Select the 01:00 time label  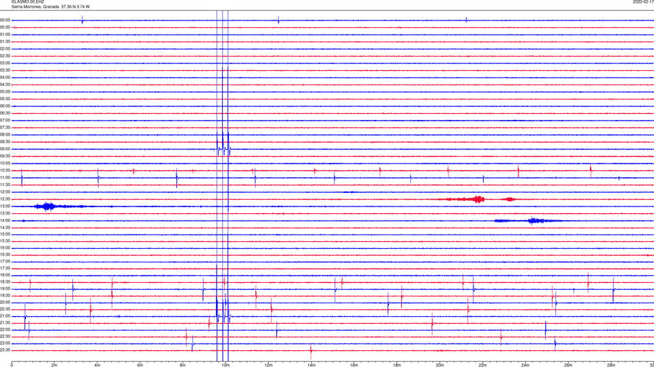point(5,35)
